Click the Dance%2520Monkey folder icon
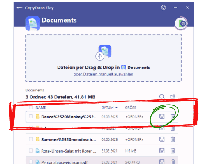 37,116
